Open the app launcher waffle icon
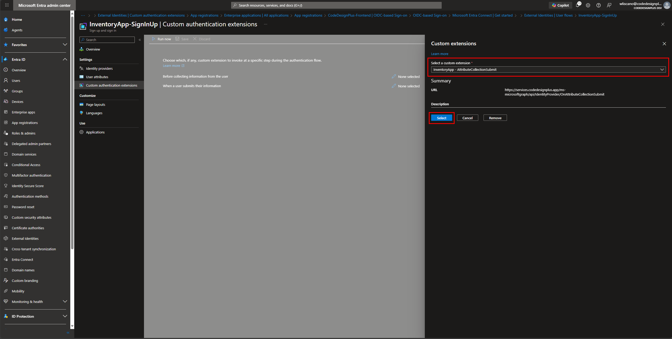 pyautogui.click(x=7, y=5)
